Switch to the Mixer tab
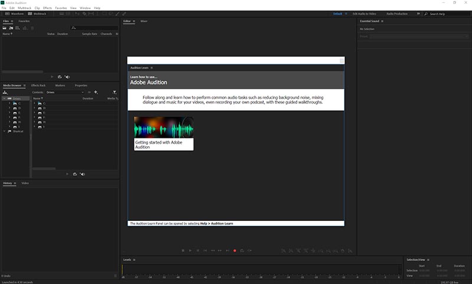This screenshot has width=472, height=284. tap(144, 21)
